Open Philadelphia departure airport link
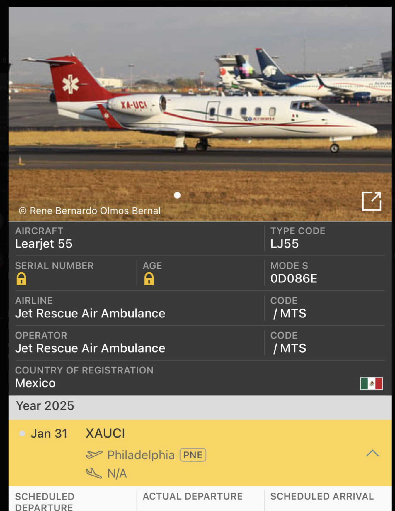The height and width of the screenshot is (511, 395). point(141,455)
